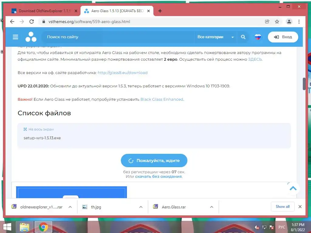Open the Windows Start menu
This screenshot has width=311, height=233.
click(x=7, y=227)
